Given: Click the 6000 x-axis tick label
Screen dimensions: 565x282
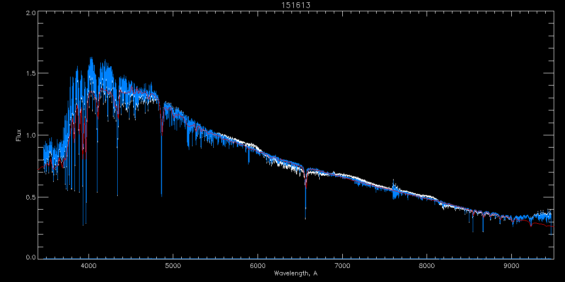Looking at the screenshot, I should click(258, 265).
